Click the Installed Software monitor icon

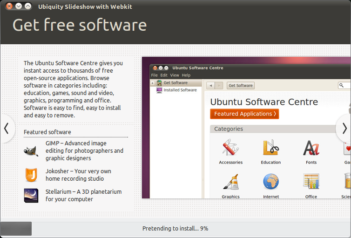coord(159,90)
